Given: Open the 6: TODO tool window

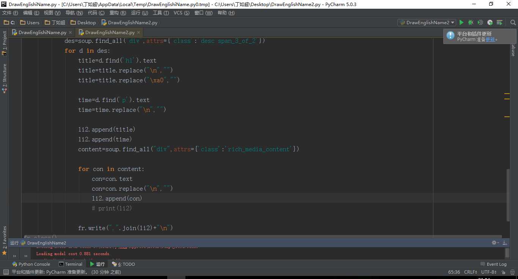Looking at the screenshot, I should click(124, 264).
